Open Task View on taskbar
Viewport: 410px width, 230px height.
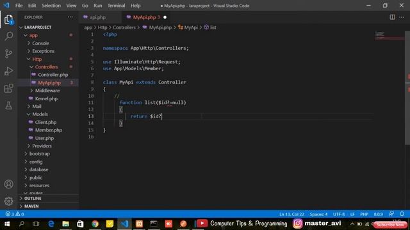coord(36,224)
